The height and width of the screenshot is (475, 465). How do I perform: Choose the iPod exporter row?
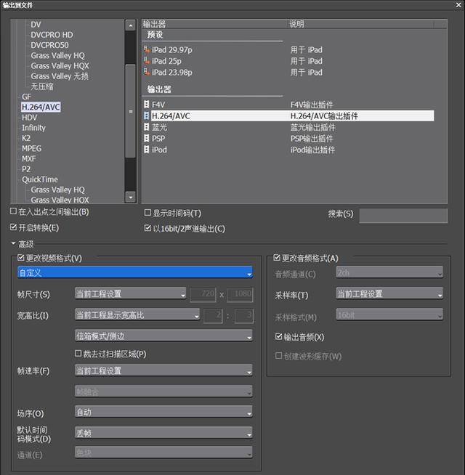(288, 150)
